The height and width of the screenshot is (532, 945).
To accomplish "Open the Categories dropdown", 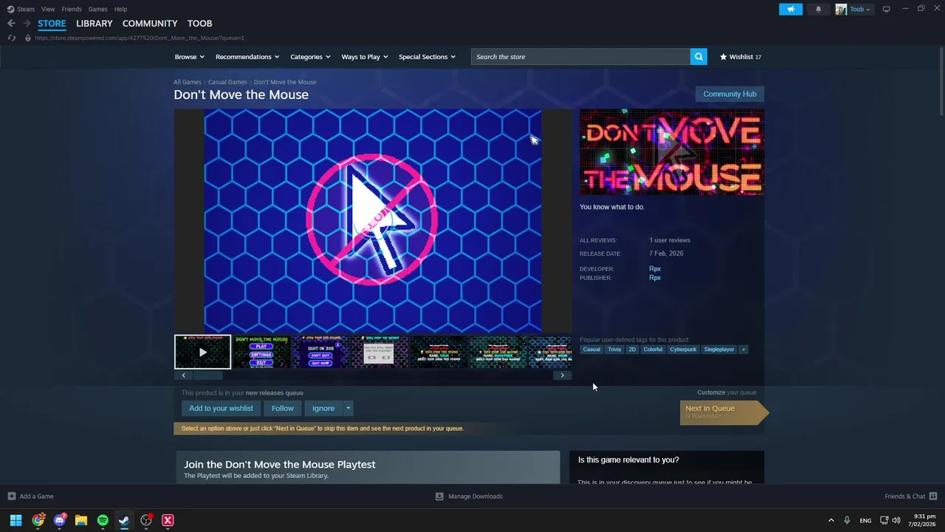I will point(310,57).
